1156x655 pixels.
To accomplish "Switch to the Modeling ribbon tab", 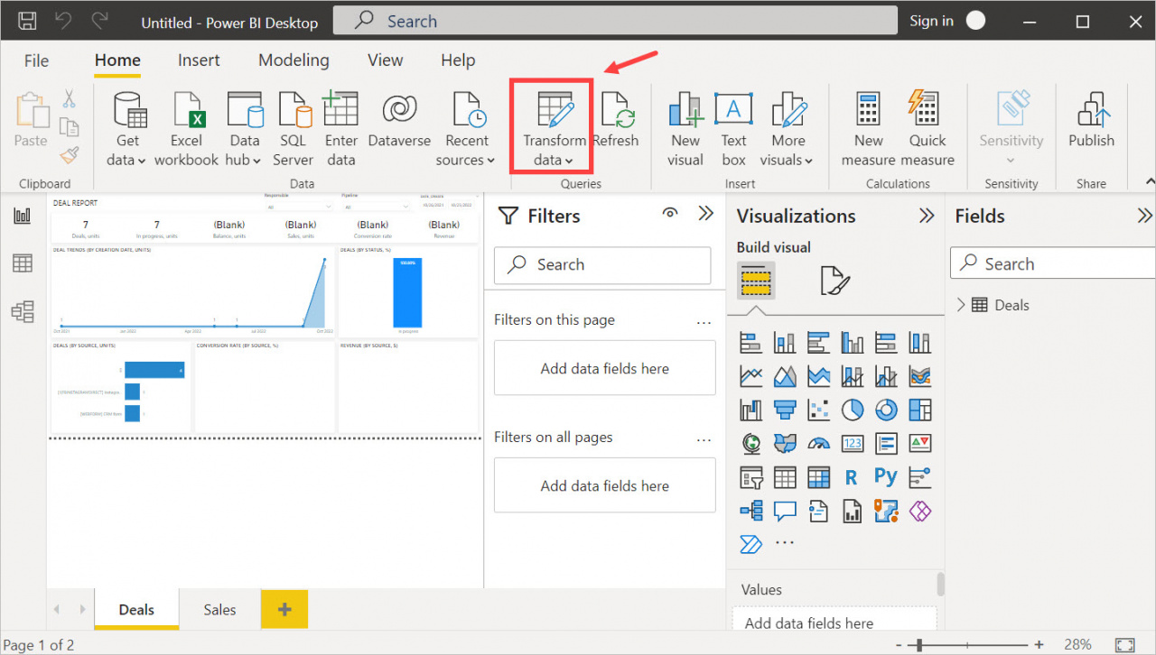I will tap(294, 60).
